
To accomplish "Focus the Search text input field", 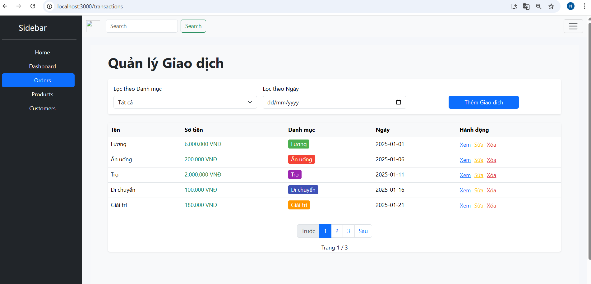I will click(x=141, y=26).
